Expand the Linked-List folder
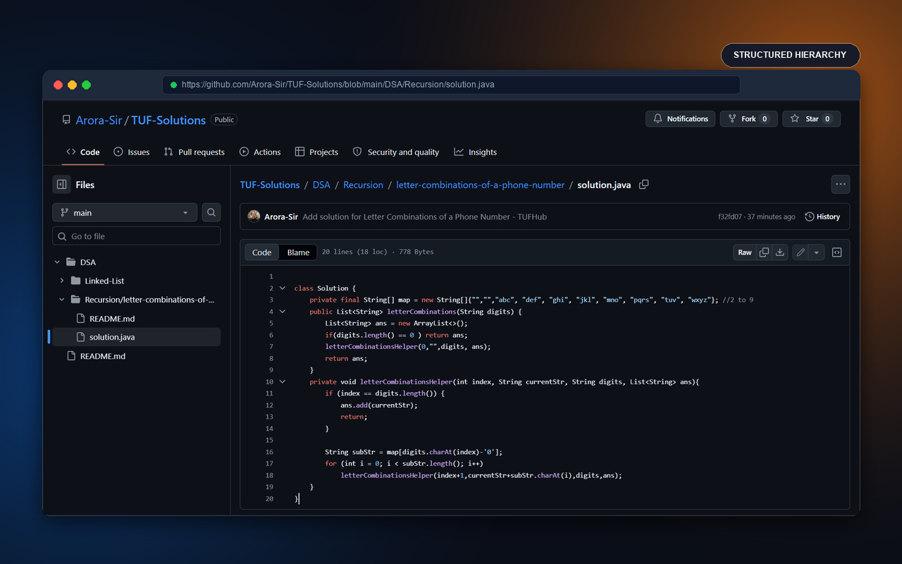Image resolution: width=902 pixels, height=564 pixels. pyautogui.click(x=62, y=281)
